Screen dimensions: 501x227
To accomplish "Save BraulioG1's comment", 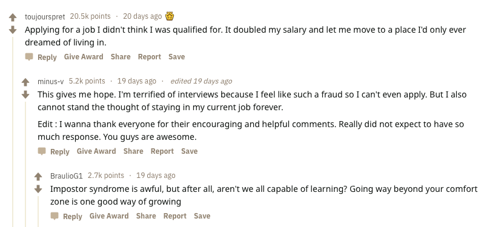I will click(x=202, y=216).
